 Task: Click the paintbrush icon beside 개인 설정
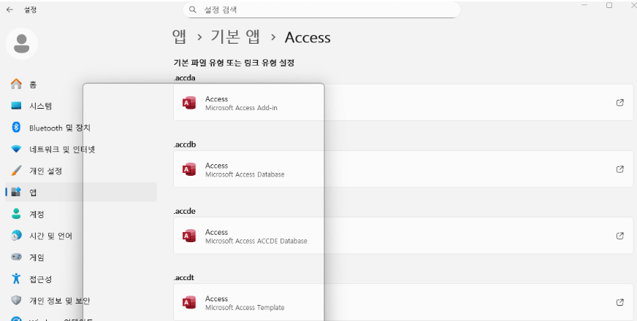16,171
